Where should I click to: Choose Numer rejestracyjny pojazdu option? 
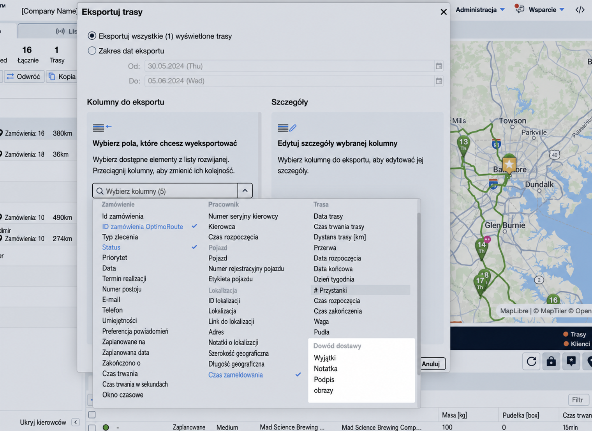point(246,268)
